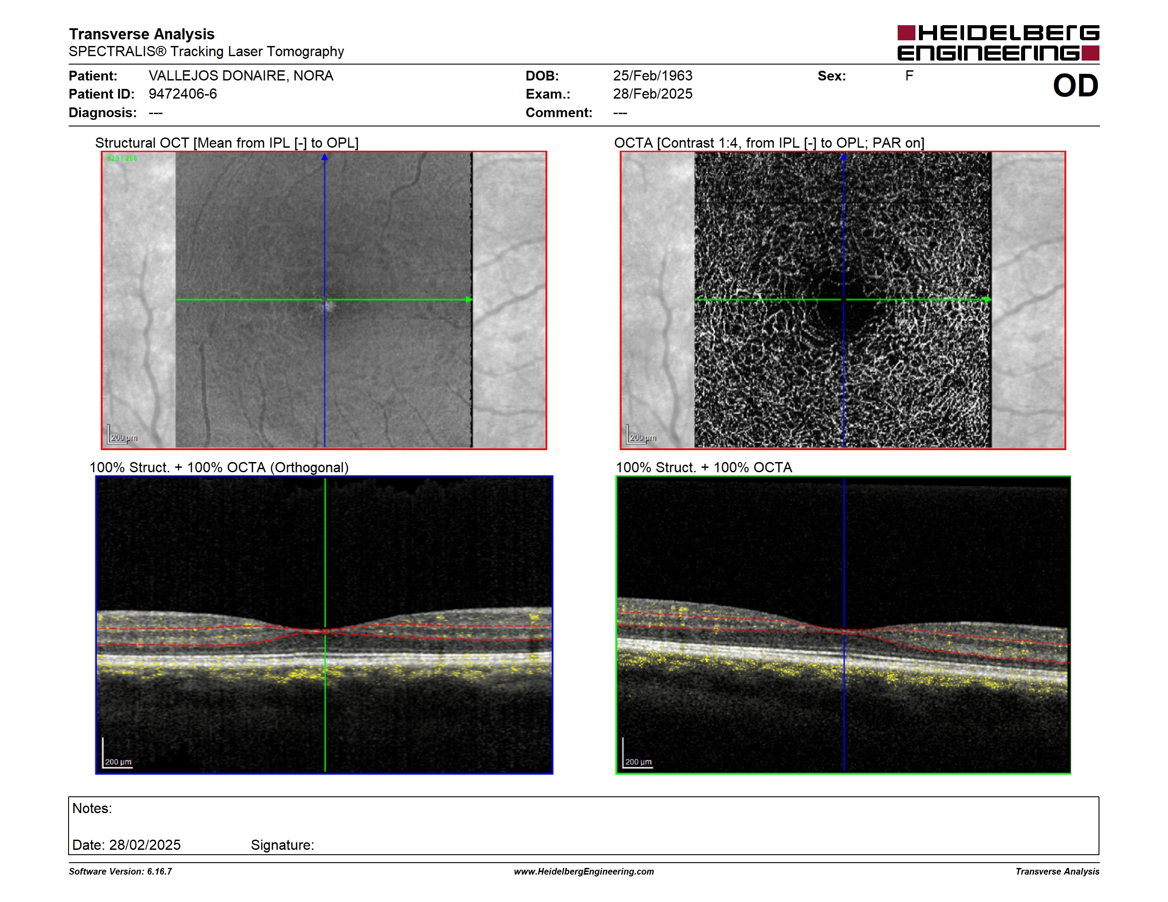Click the footer 'Transverse Analysis' label
This screenshot has height=902, width=1168.
click(1057, 871)
